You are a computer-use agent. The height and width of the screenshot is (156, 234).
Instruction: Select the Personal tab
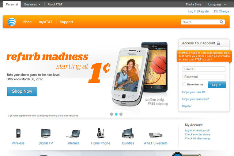click(12, 4)
